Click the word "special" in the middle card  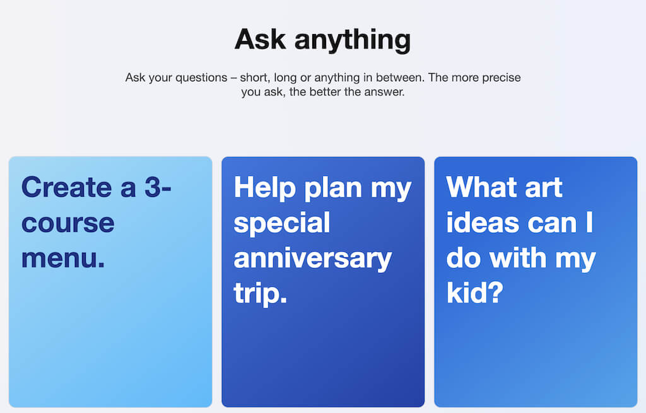[x=282, y=223]
